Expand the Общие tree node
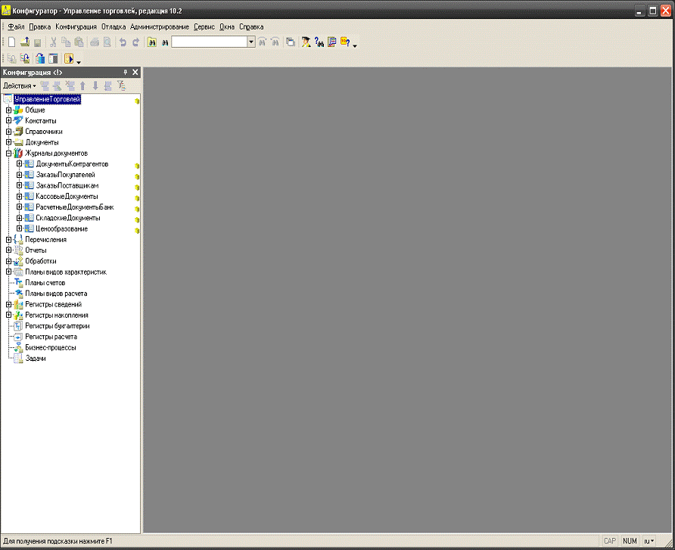 click(x=8, y=110)
